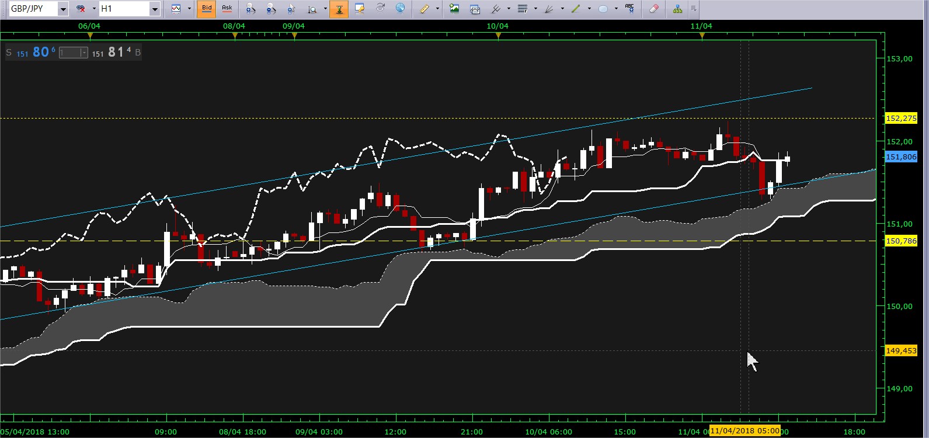
Task: Click the 10/04 06:00 time axis label
Action: (x=548, y=432)
